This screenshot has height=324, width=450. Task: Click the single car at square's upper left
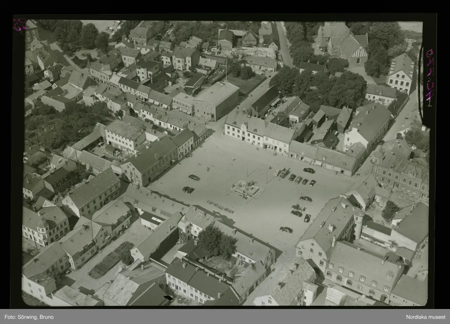click(194, 177)
